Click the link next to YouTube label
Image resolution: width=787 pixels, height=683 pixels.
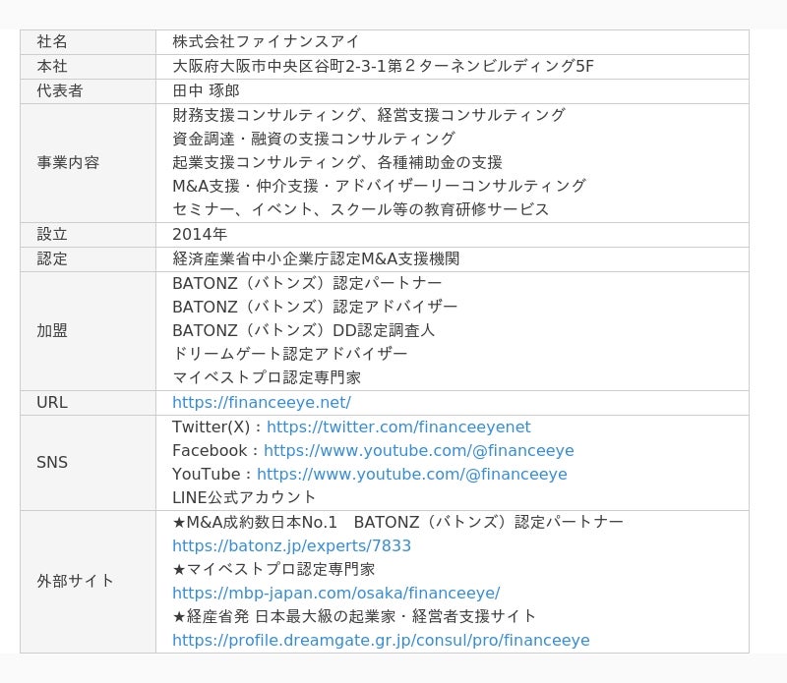(411, 474)
